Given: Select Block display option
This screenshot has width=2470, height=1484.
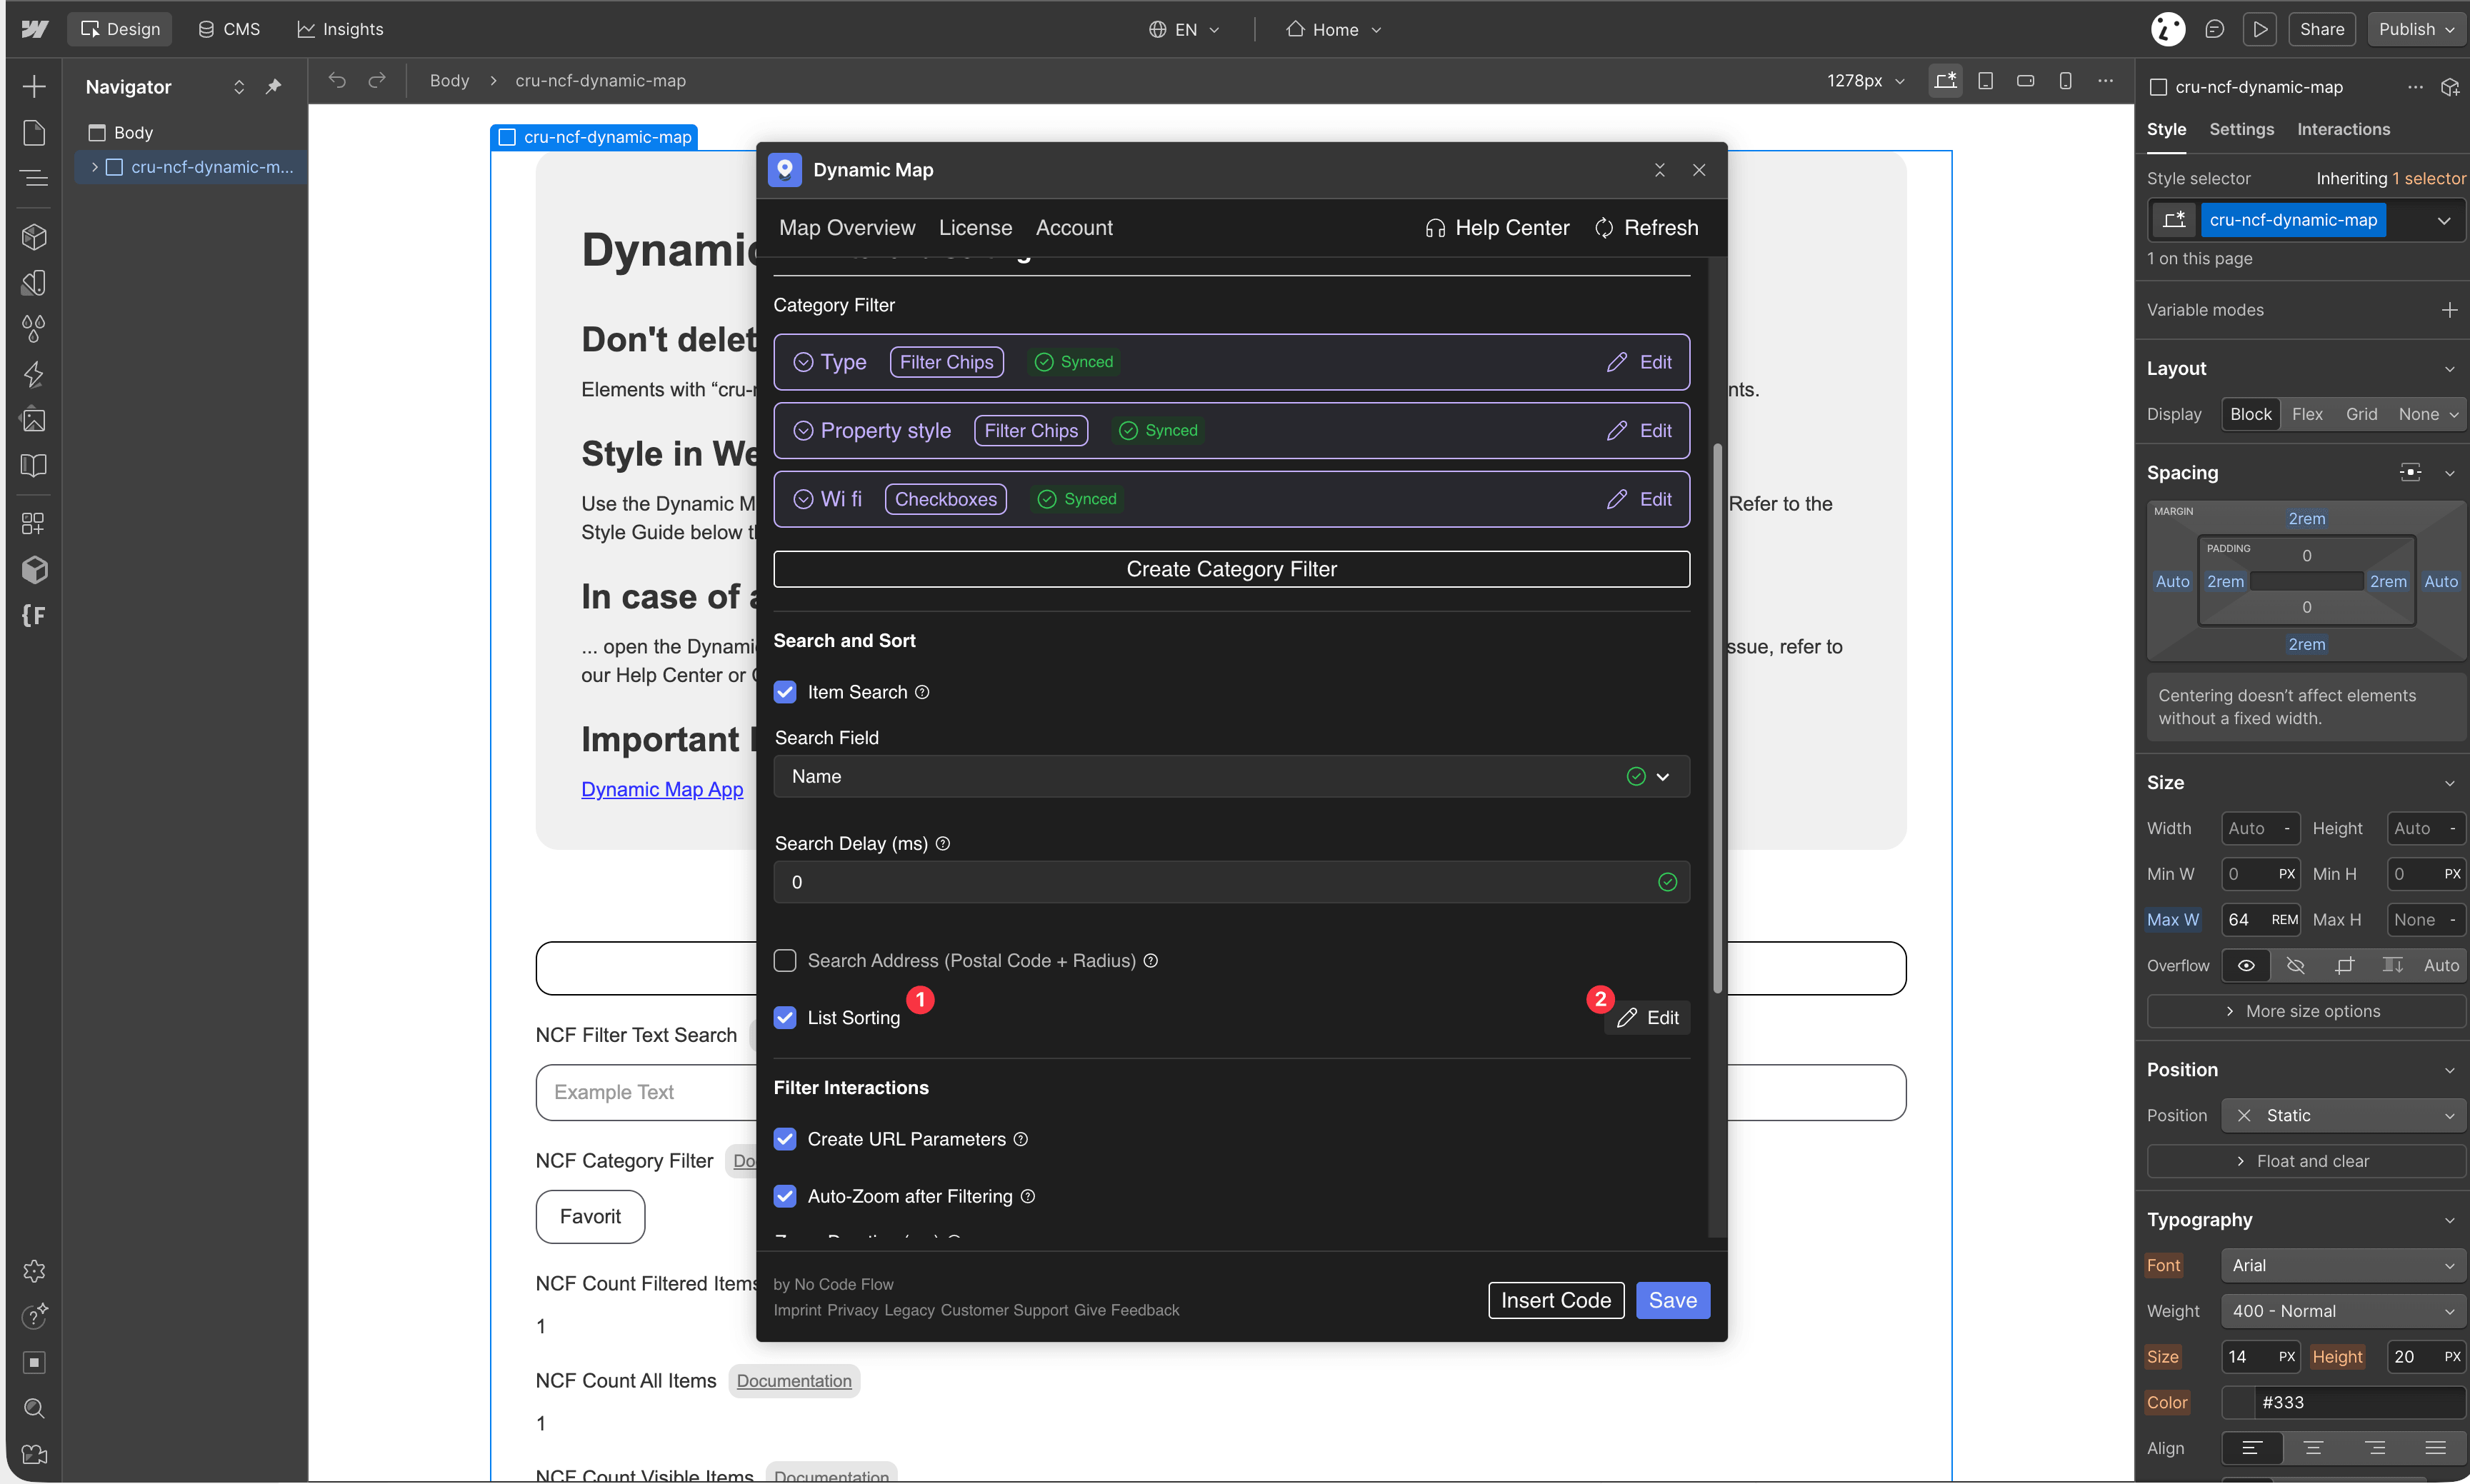Looking at the screenshot, I should 2250,414.
